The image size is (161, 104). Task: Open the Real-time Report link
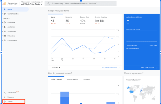pos(148,68)
